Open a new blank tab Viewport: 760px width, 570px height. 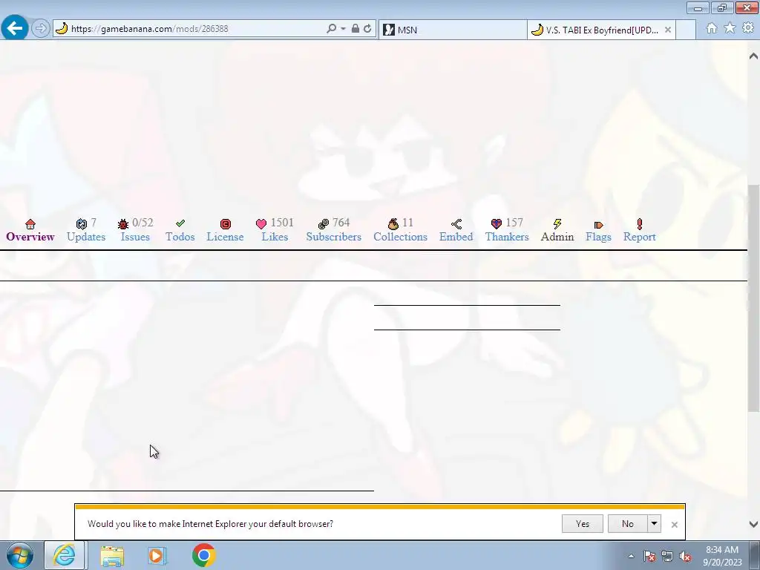pyautogui.click(x=686, y=30)
